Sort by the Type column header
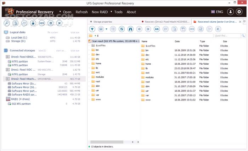 202,42
